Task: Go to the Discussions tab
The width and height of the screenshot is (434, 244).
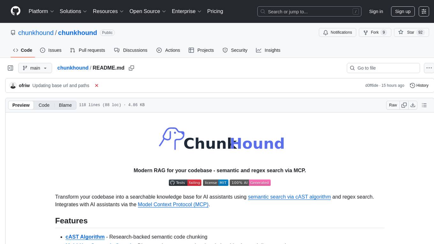Action: (x=131, y=50)
